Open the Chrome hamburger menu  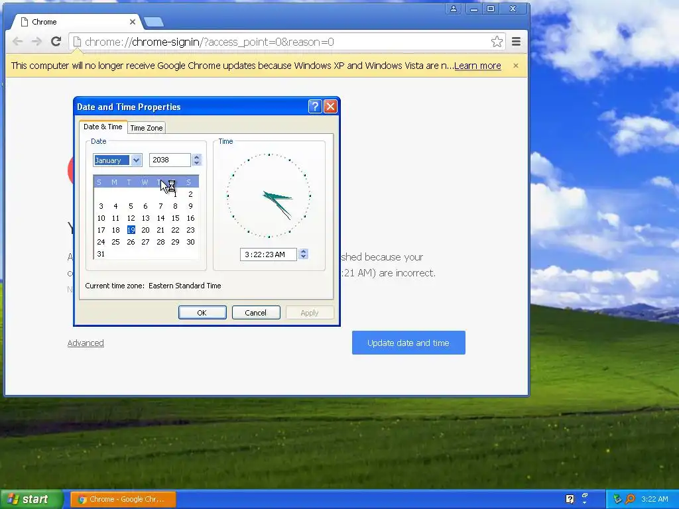[516, 42]
